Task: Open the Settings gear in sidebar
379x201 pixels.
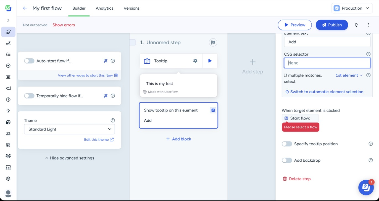Action: click(8, 179)
